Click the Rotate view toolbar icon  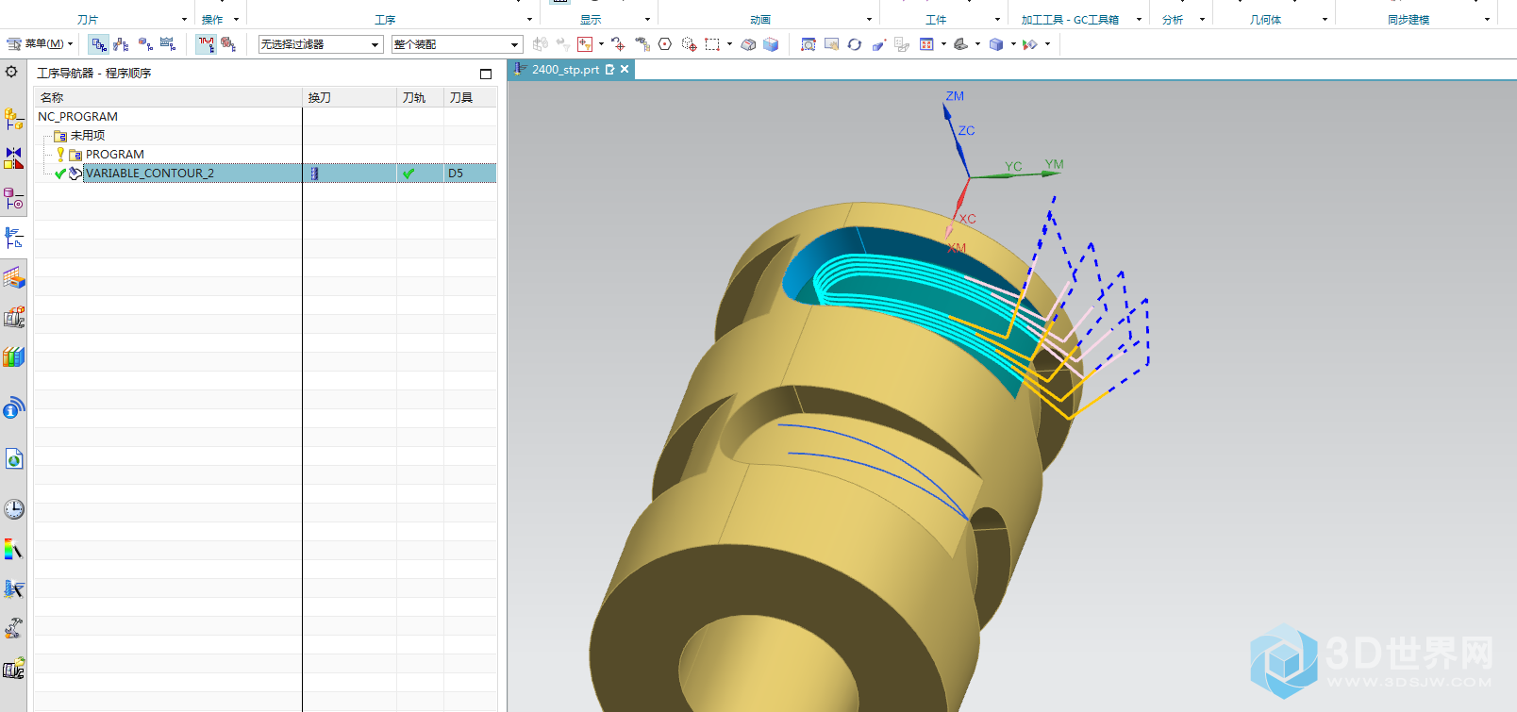tap(854, 44)
